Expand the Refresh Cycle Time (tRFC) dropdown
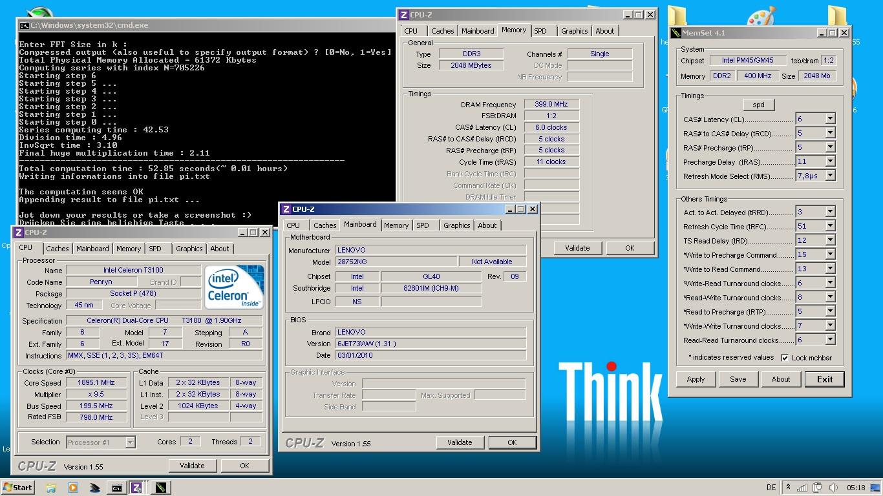This screenshot has height=496, width=883. pyautogui.click(x=830, y=226)
